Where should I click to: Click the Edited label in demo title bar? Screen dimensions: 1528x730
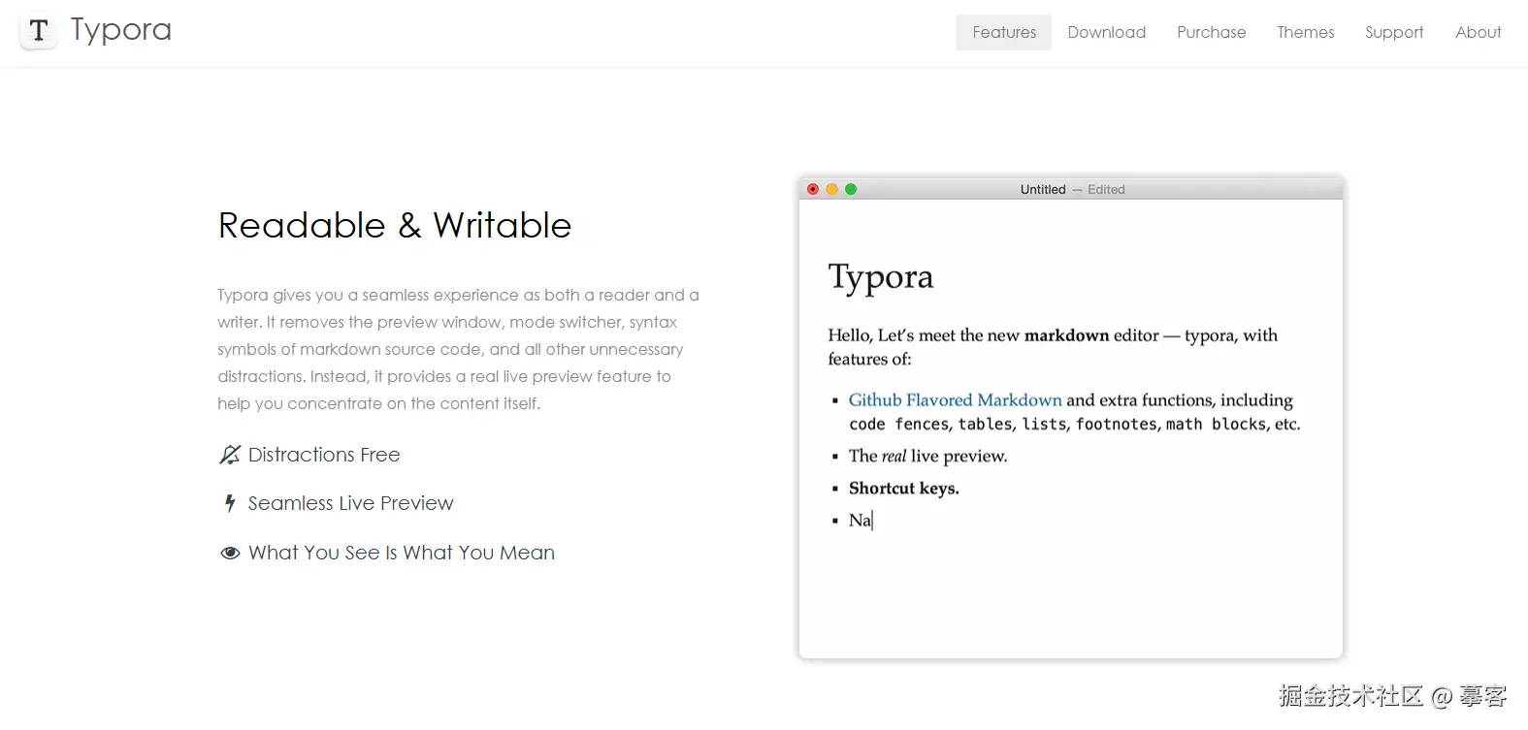(1106, 189)
